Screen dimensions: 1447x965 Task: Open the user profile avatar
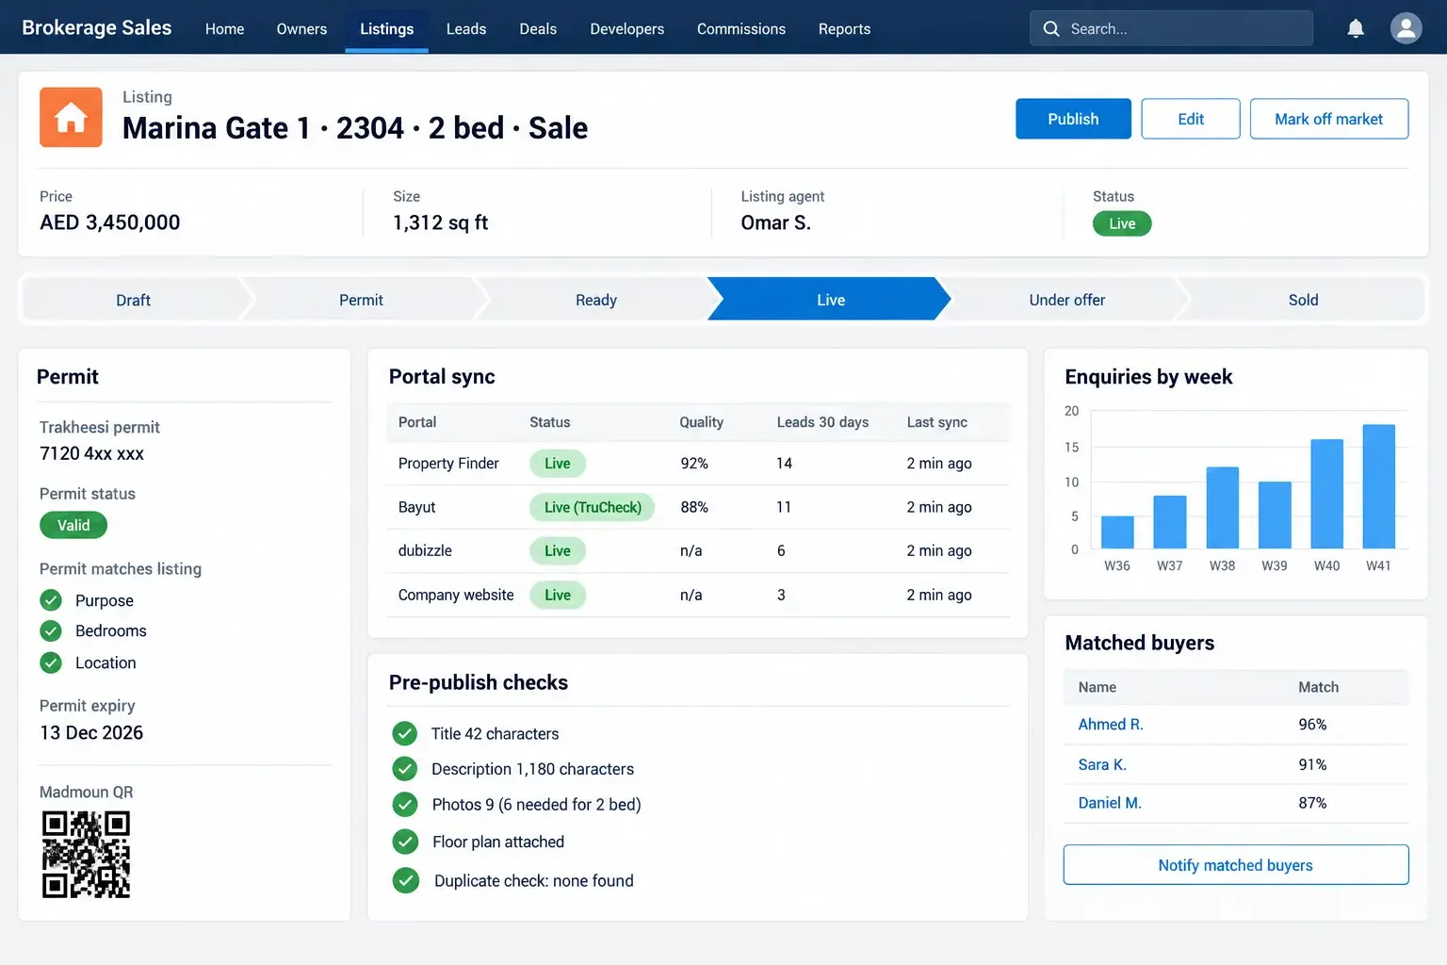1406,28
